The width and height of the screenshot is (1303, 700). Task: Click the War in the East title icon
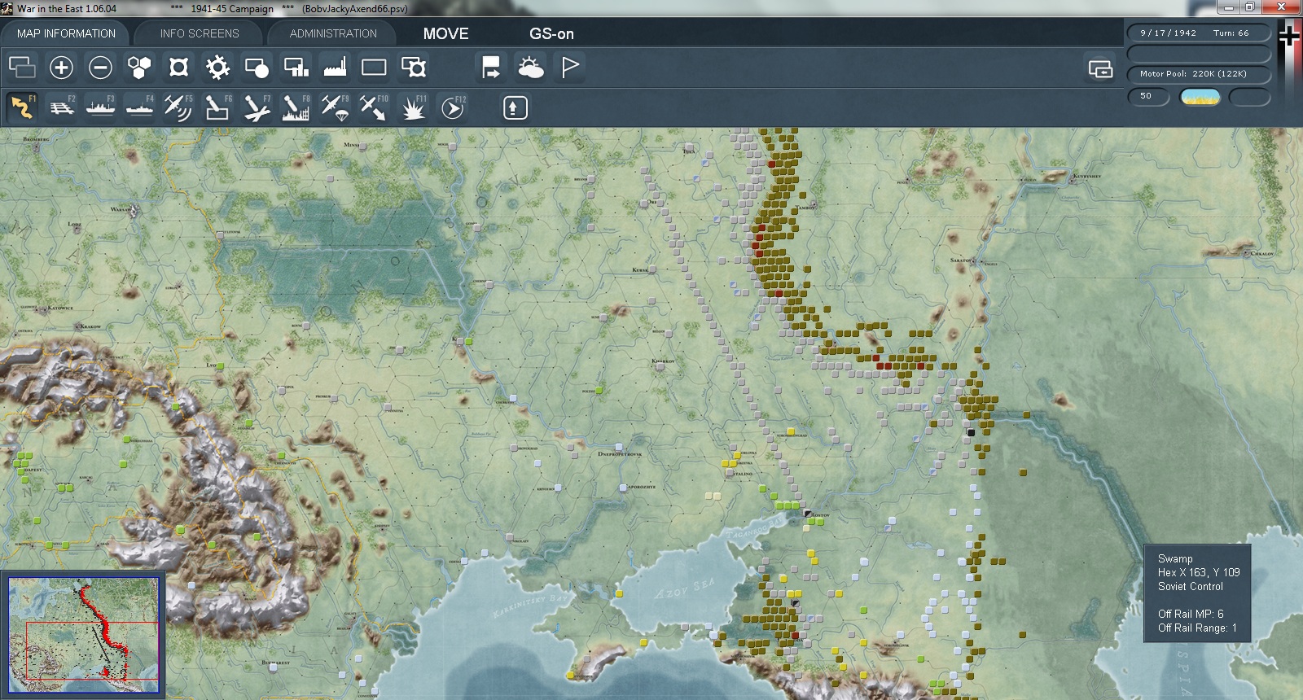pos(7,8)
